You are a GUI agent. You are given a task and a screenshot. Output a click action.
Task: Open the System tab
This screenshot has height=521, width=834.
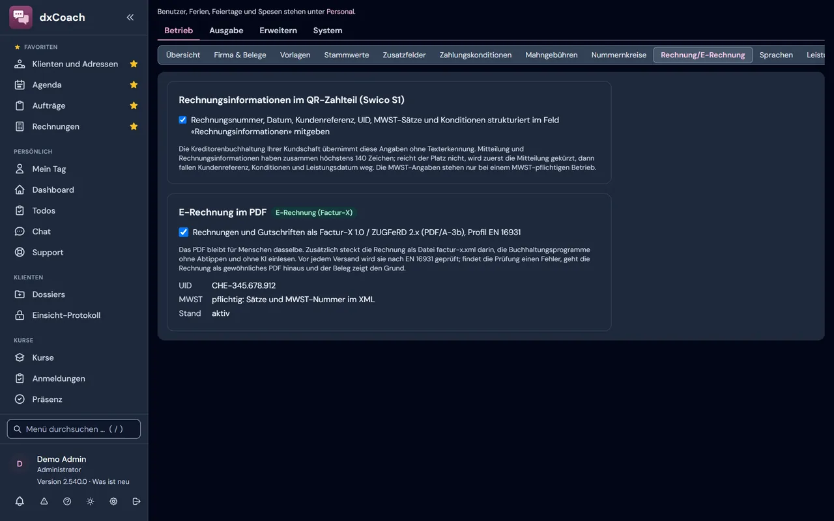click(x=328, y=31)
